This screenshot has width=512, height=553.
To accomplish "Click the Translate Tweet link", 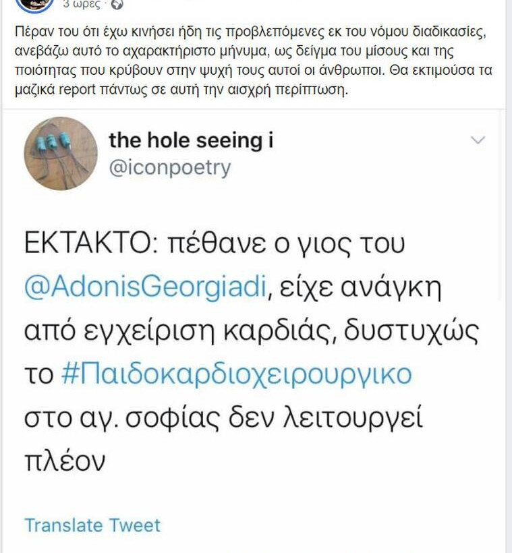I will [92, 525].
